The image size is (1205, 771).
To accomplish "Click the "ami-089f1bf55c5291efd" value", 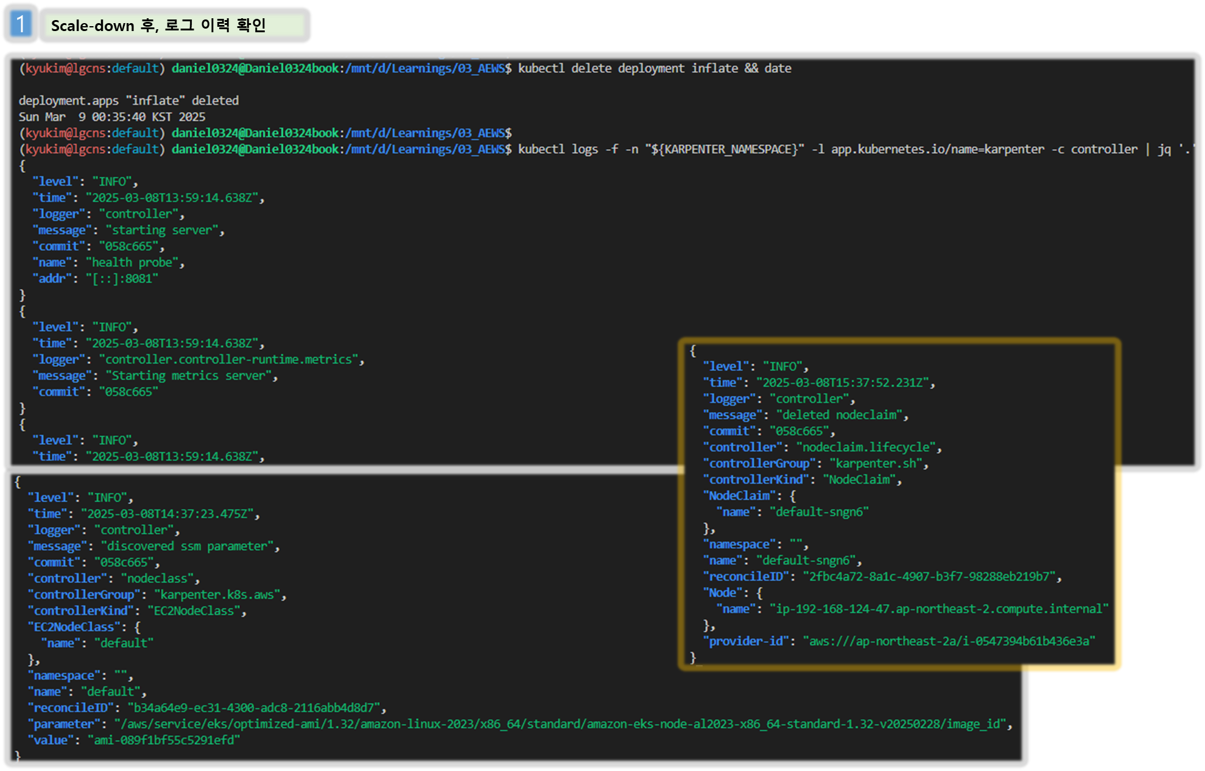I will 164,741.
